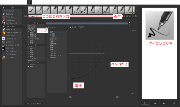Toggle the 同じカーブを使う checkbox

pyautogui.click(x=70, y=27)
